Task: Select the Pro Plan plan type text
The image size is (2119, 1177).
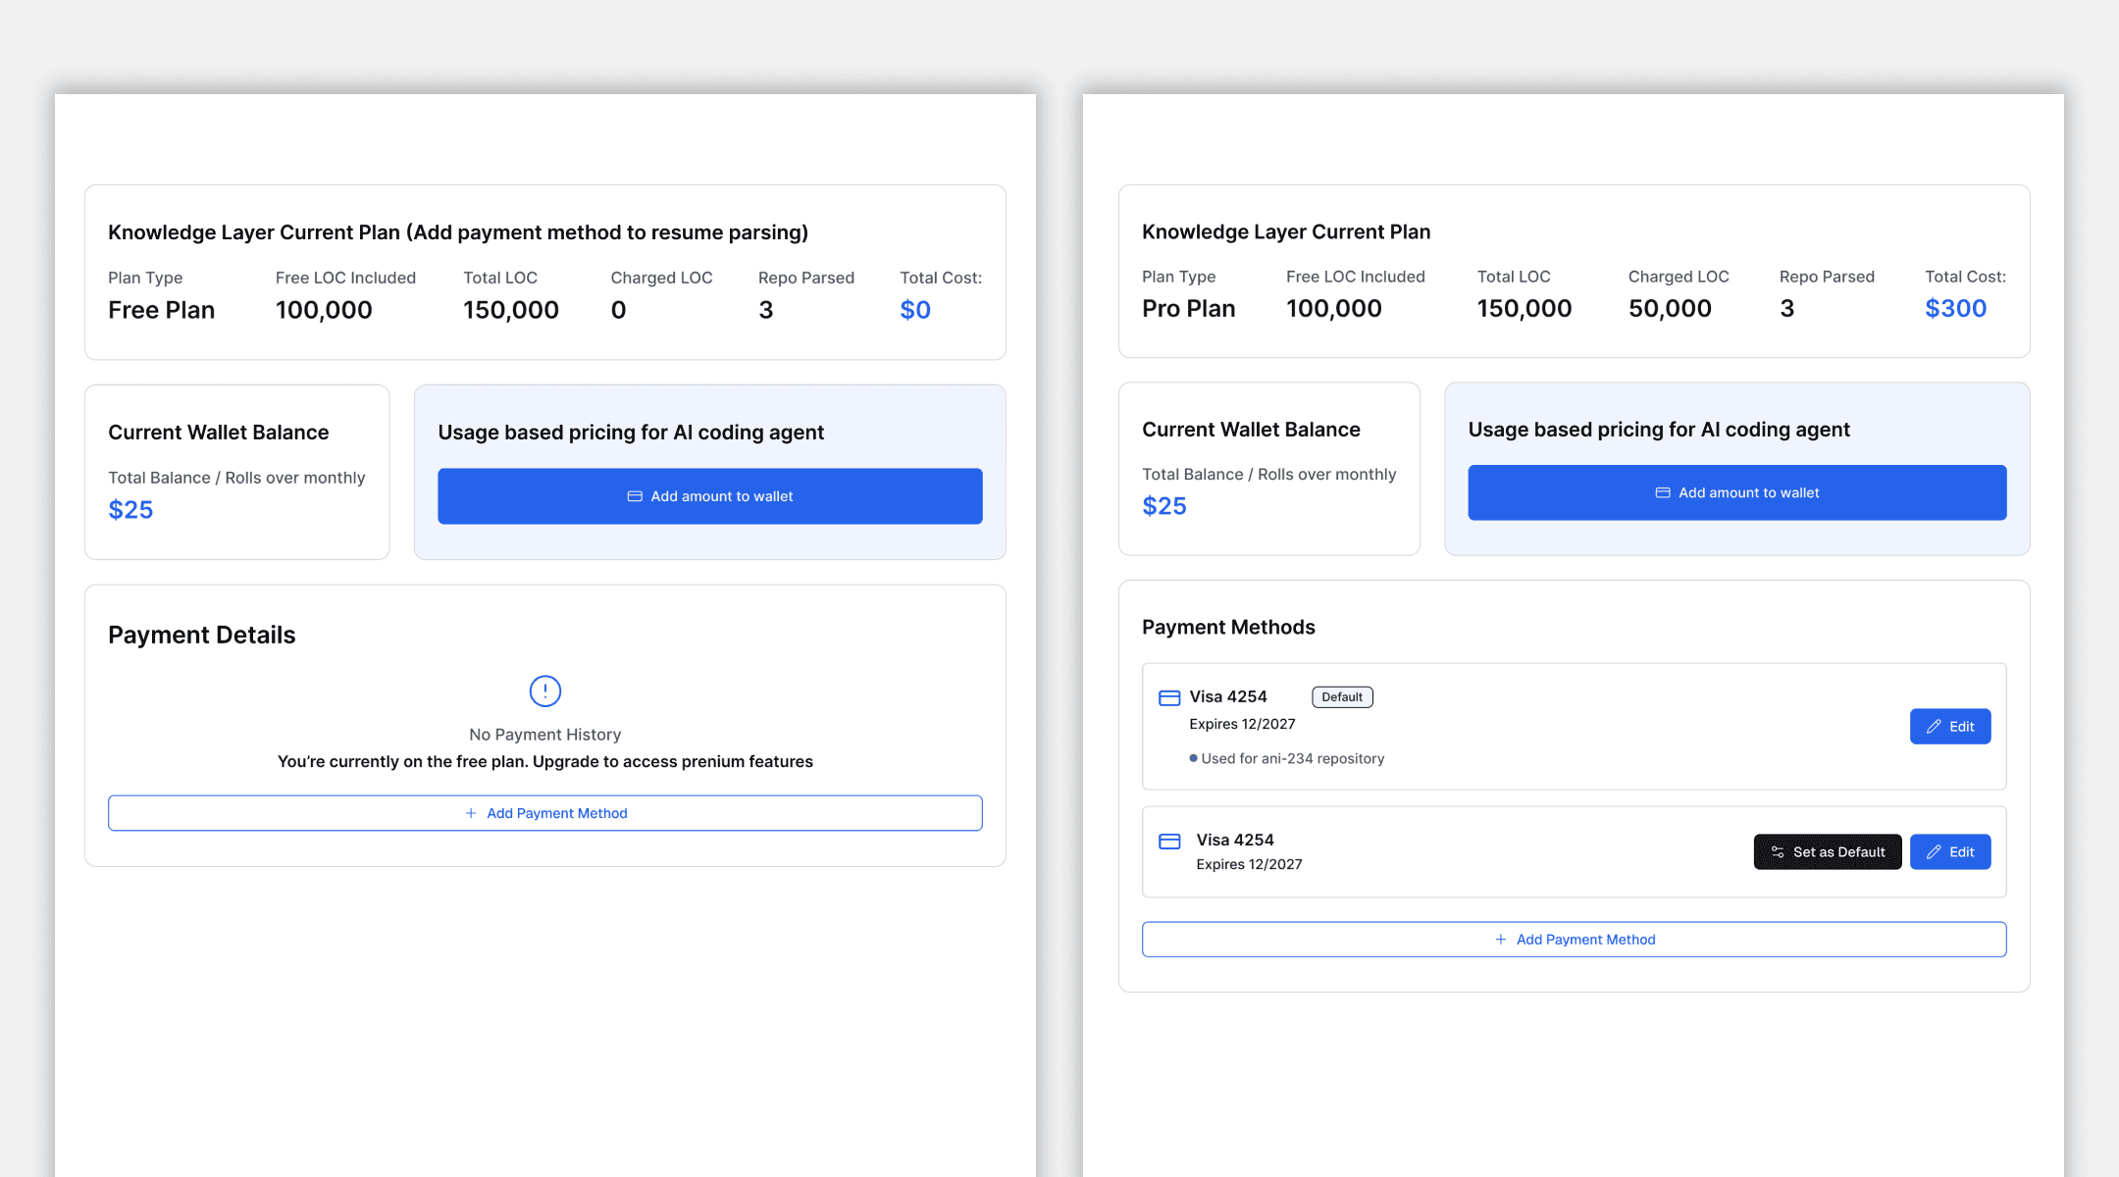Action: 1188,309
